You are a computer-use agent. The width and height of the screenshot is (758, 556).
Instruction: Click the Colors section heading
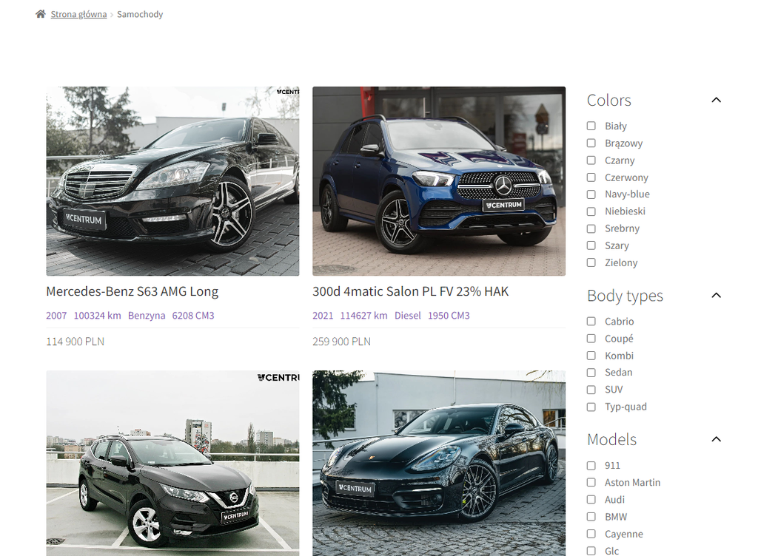tap(609, 101)
